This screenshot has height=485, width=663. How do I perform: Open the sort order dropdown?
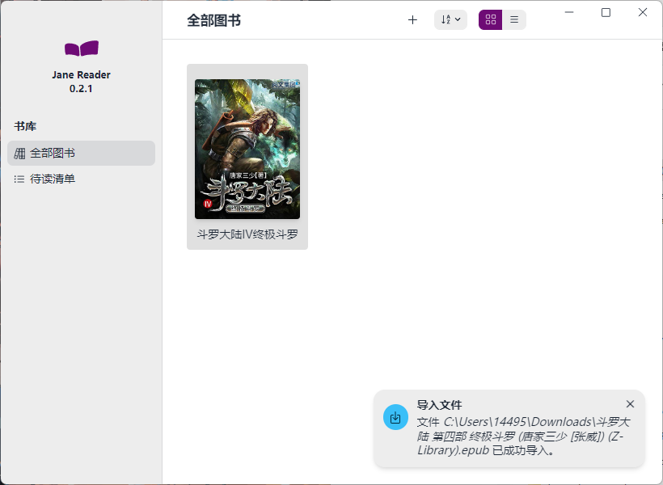coord(450,20)
